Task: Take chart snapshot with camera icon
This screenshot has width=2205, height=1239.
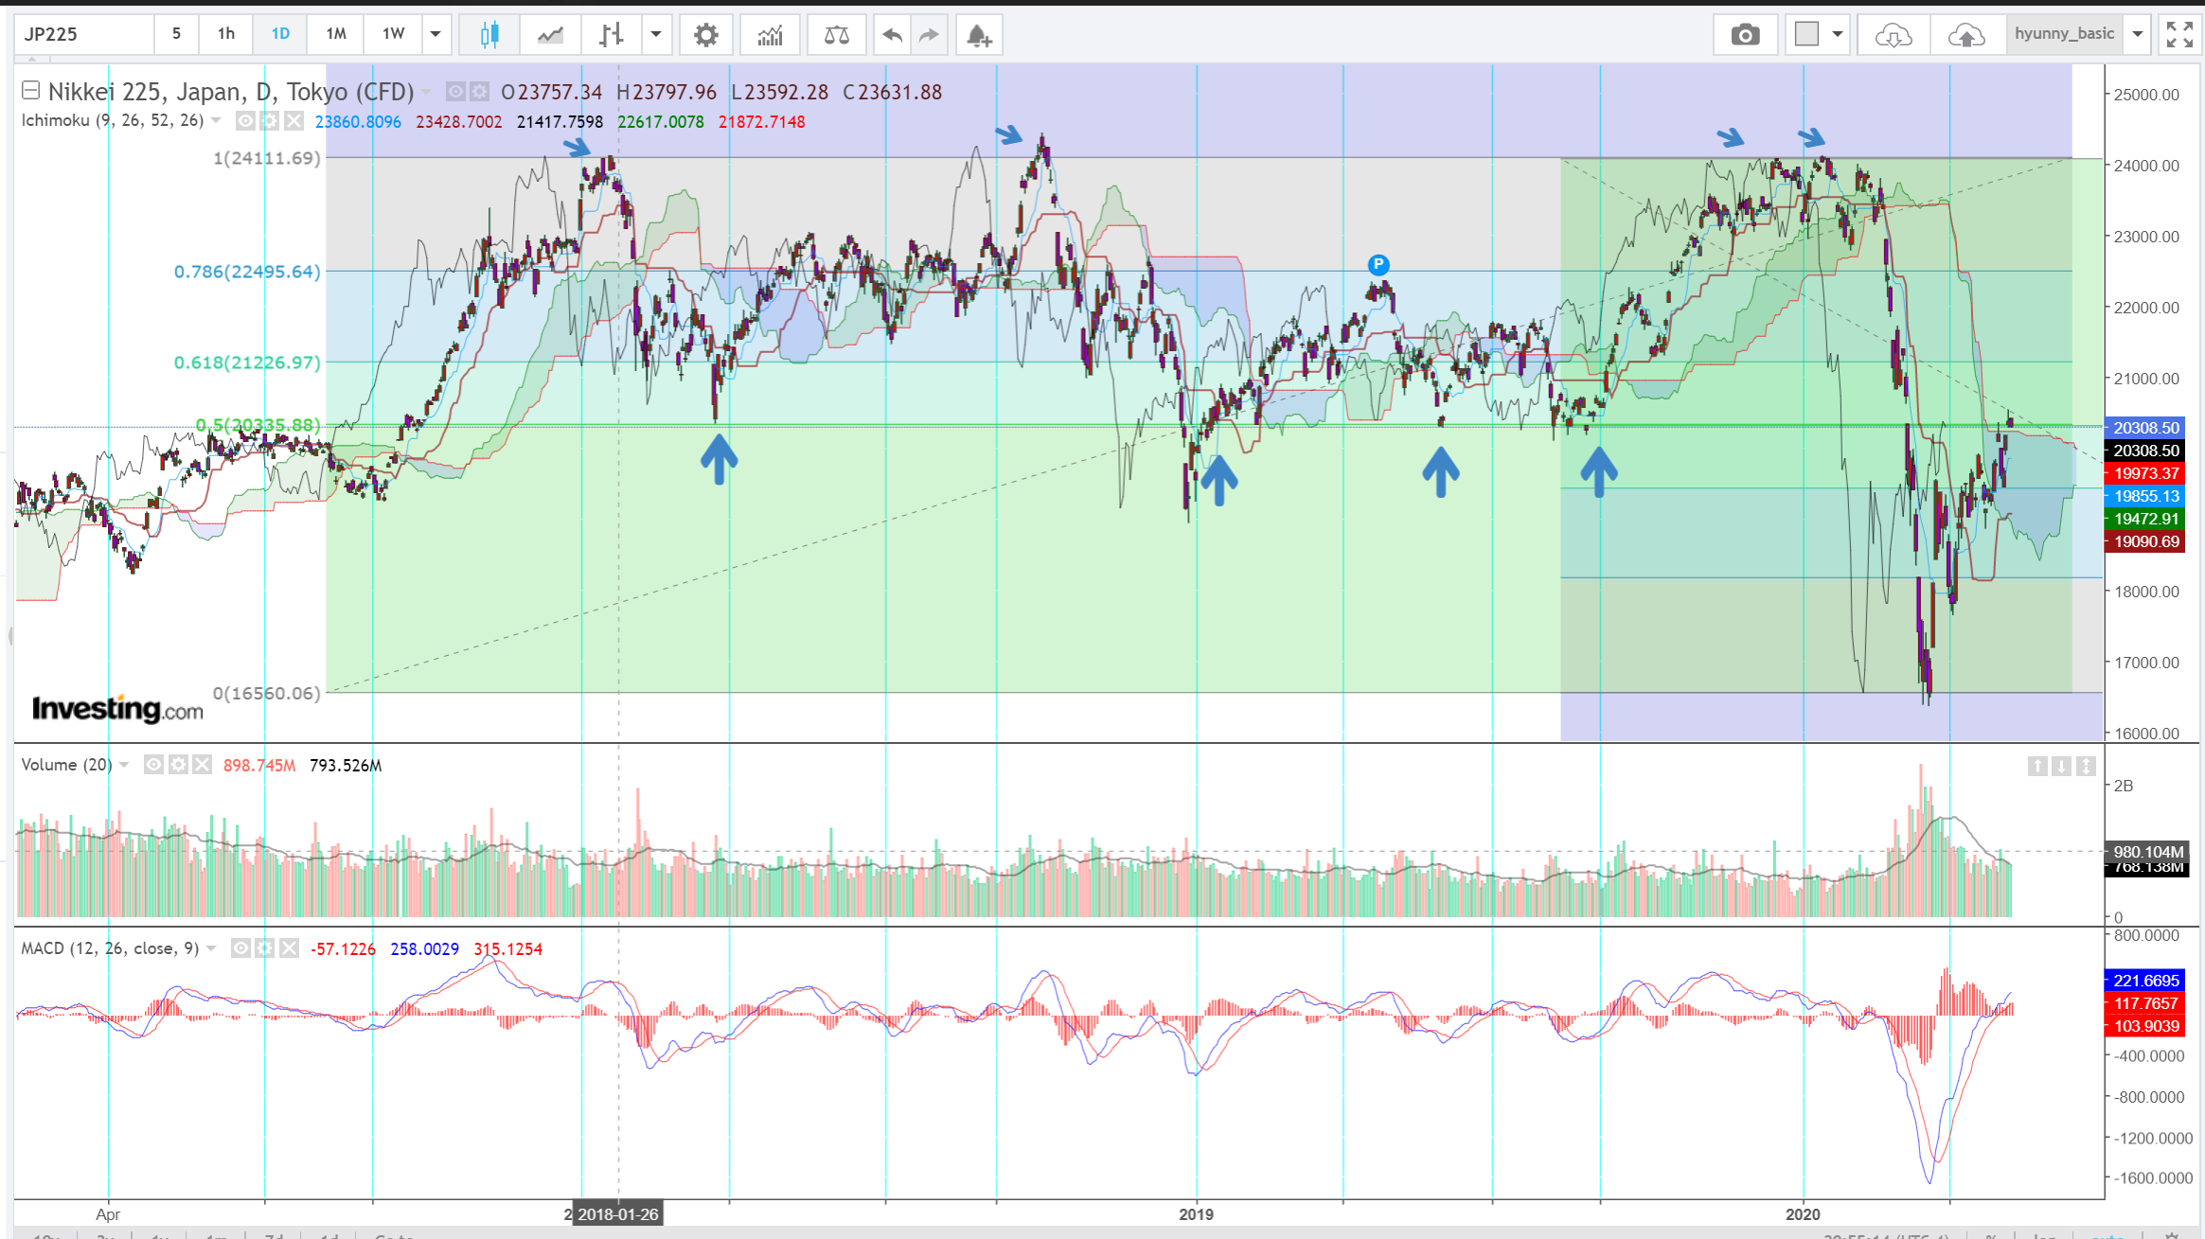Action: [1744, 35]
